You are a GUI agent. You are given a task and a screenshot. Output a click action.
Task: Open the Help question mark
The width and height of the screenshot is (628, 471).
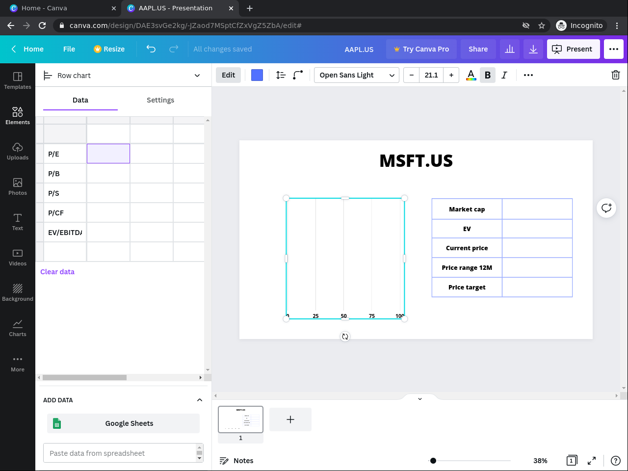tap(616, 461)
